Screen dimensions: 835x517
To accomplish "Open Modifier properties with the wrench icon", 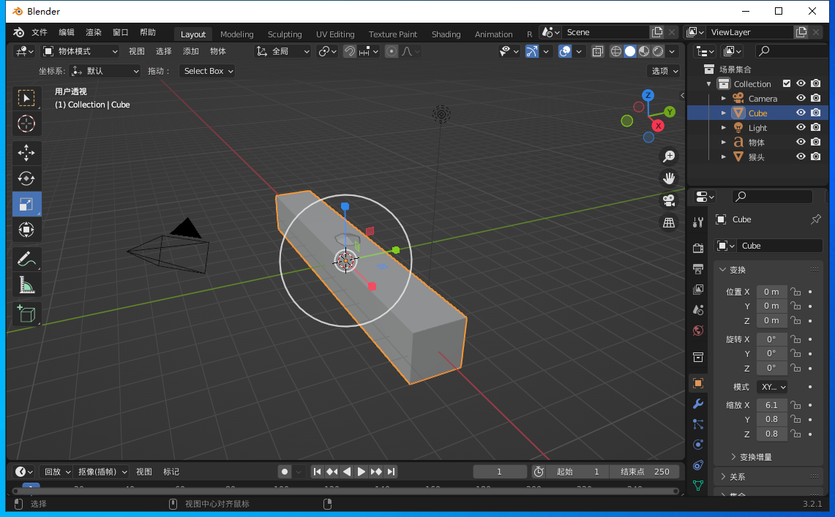I will pyautogui.click(x=697, y=404).
